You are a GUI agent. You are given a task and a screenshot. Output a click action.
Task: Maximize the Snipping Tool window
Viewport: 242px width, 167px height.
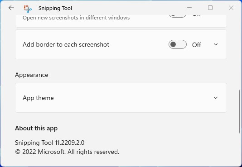click(x=210, y=8)
